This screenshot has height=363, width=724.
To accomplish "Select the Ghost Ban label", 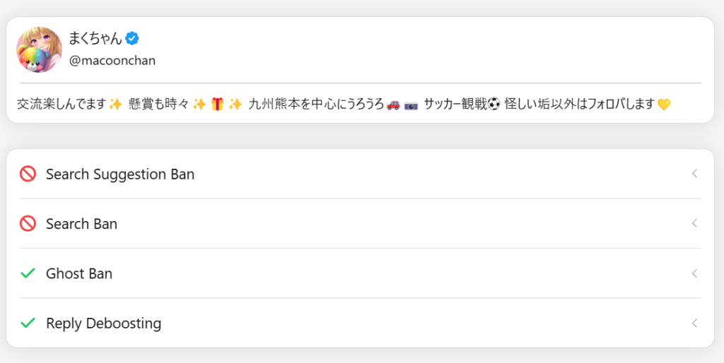I will 79,273.
